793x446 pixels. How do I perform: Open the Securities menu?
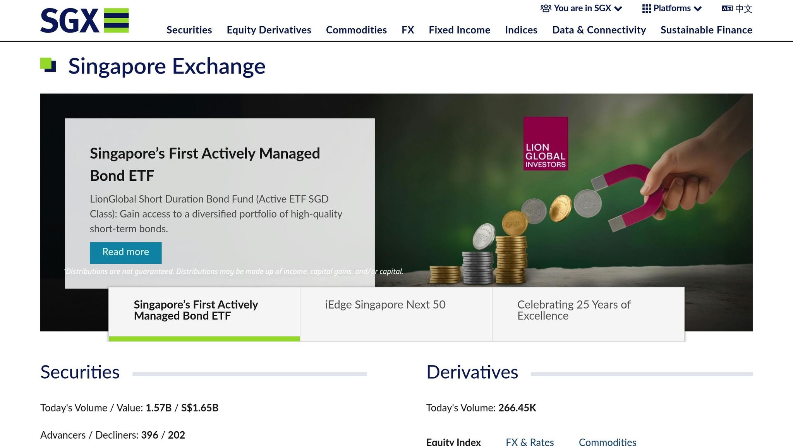tap(189, 30)
